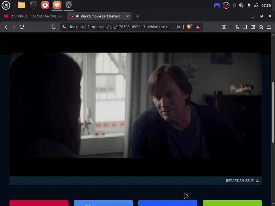Open a new browser tab
Screen dimensions: 275x206
(137, 16)
